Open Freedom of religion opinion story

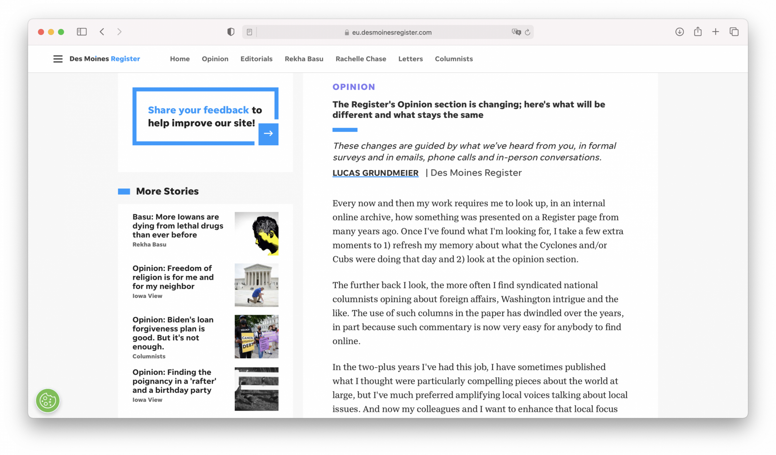point(173,277)
